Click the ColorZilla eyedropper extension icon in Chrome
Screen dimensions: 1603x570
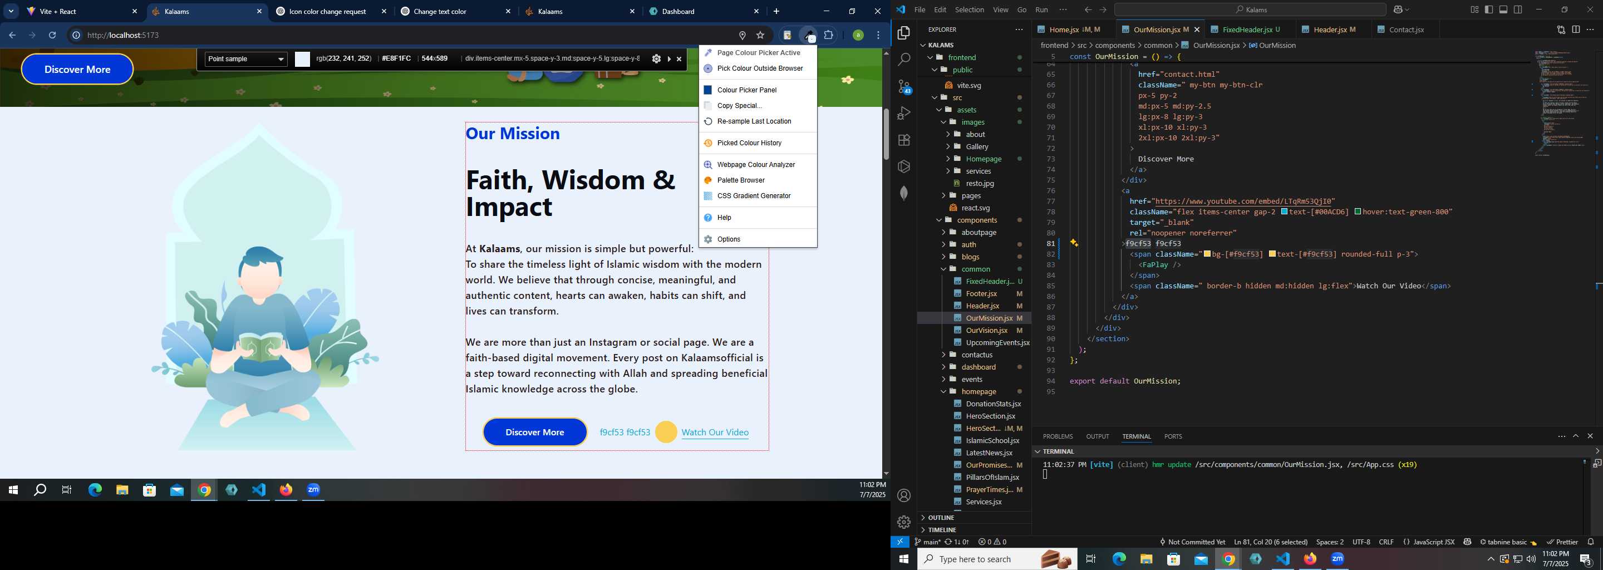(808, 35)
